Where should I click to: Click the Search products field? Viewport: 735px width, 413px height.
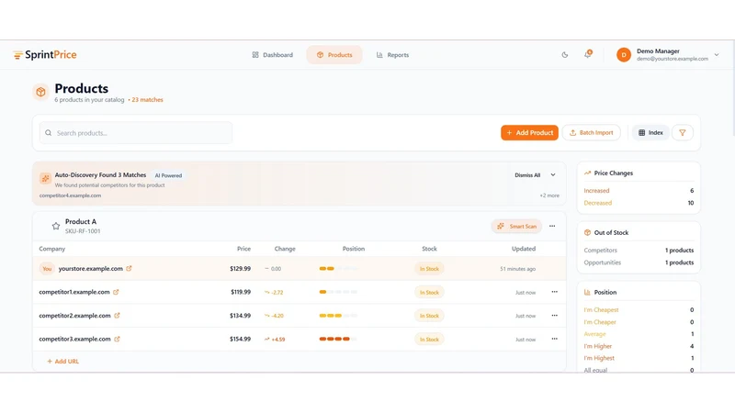[x=136, y=133]
